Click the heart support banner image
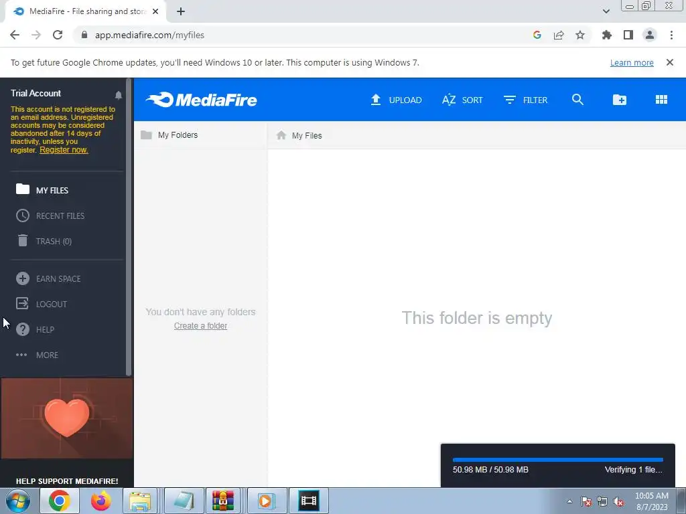The image size is (686, 514). tap(67, 418)
